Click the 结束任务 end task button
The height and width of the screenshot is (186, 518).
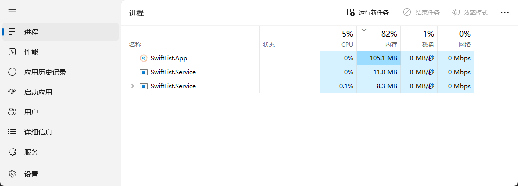tap(422, 13)
